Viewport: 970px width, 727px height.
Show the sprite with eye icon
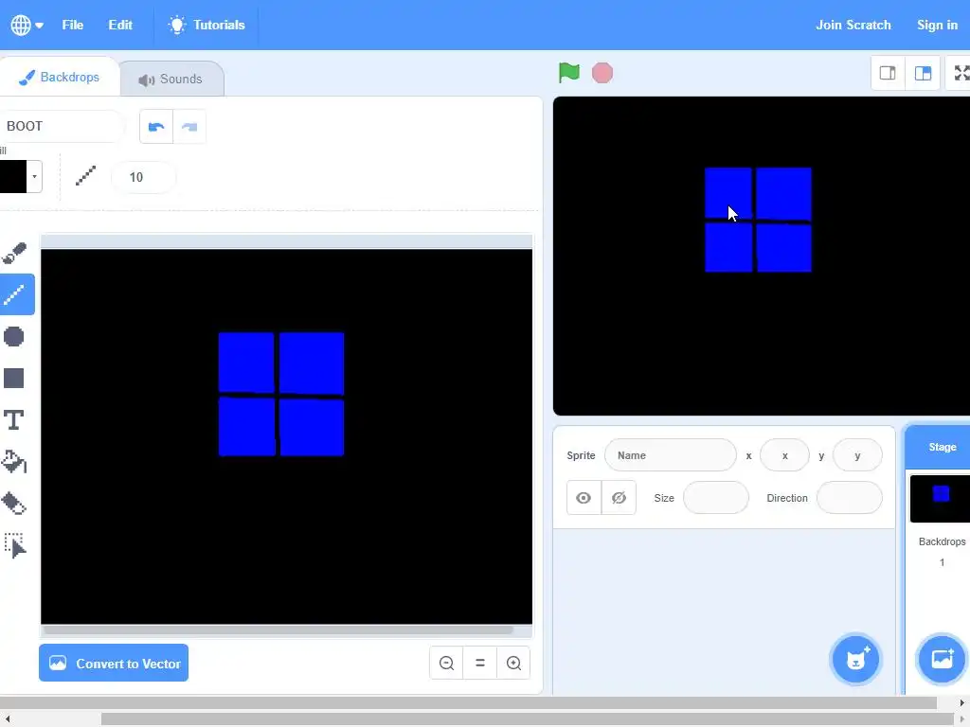tap(584, 498)
